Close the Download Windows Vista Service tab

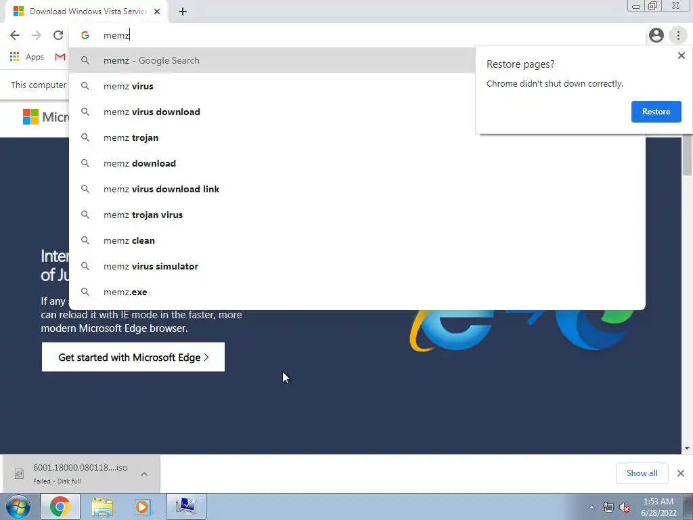pos(157,12)
